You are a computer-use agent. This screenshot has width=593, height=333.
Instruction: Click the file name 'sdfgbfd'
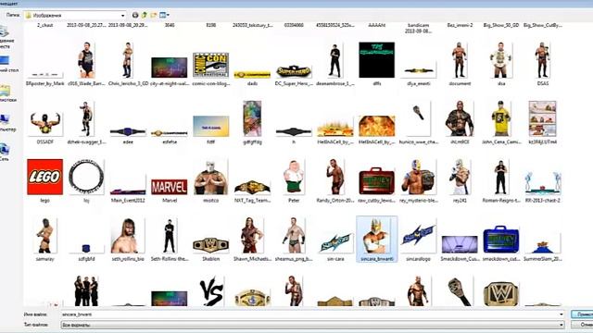click(x=86, y=259)
